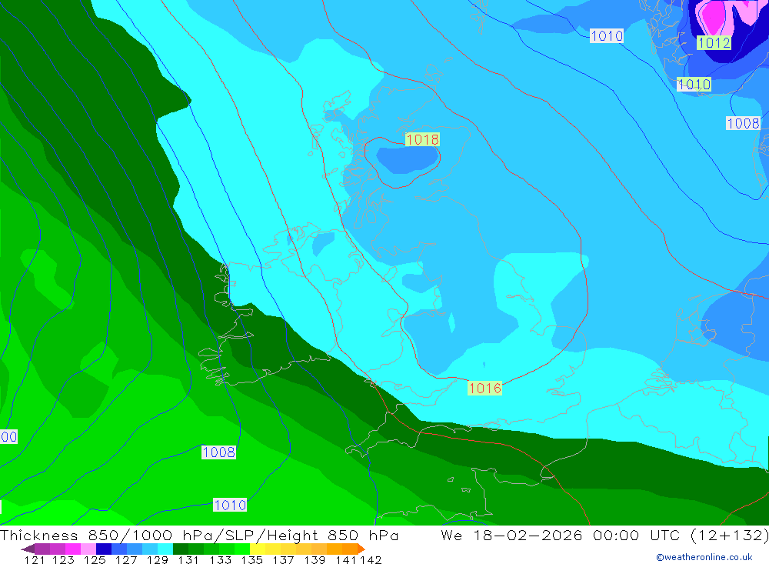Screen dimensions: 769x564
Task: Click the 1008 label near the right edge
Action: point(743,123)
